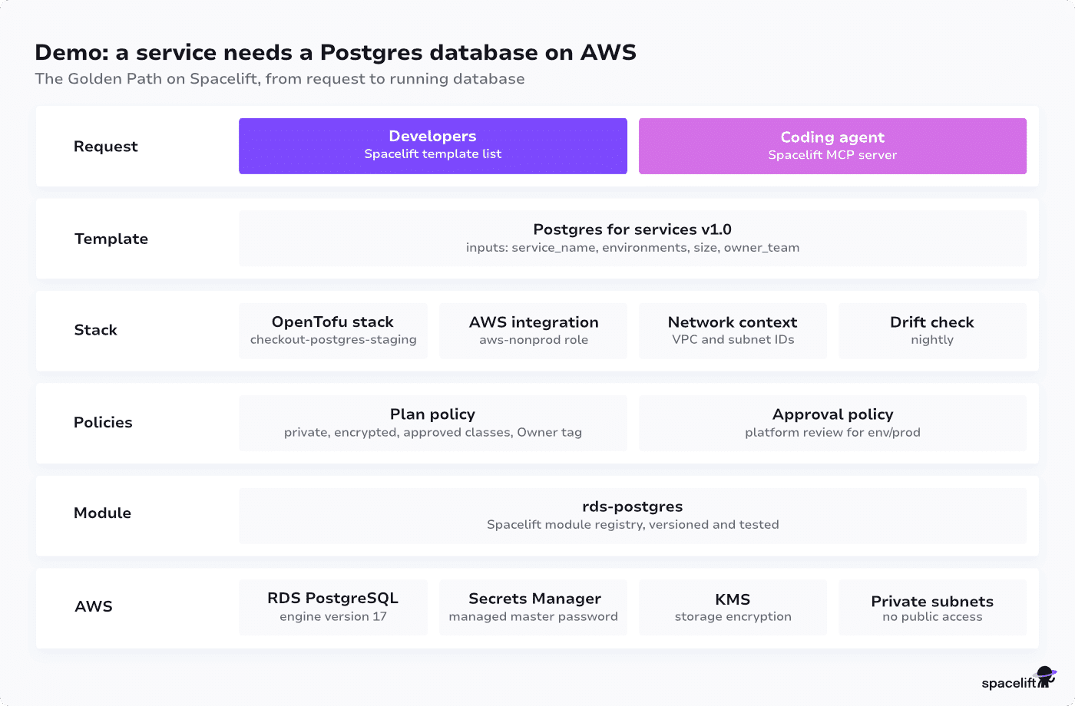The width and height of the screenshot is (1075, 706).
Task: Click the Network context card
Action: 733,331
